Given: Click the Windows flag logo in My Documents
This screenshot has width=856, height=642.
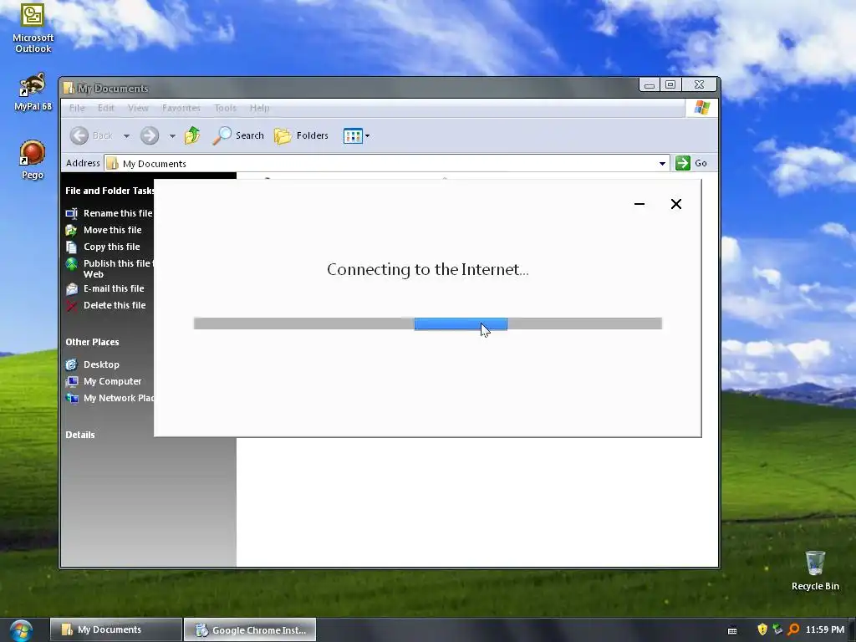Looking at the screenshot, I should (x=702, y=108).
